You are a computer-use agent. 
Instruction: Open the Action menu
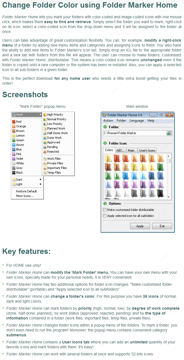(x=108, y=121)
